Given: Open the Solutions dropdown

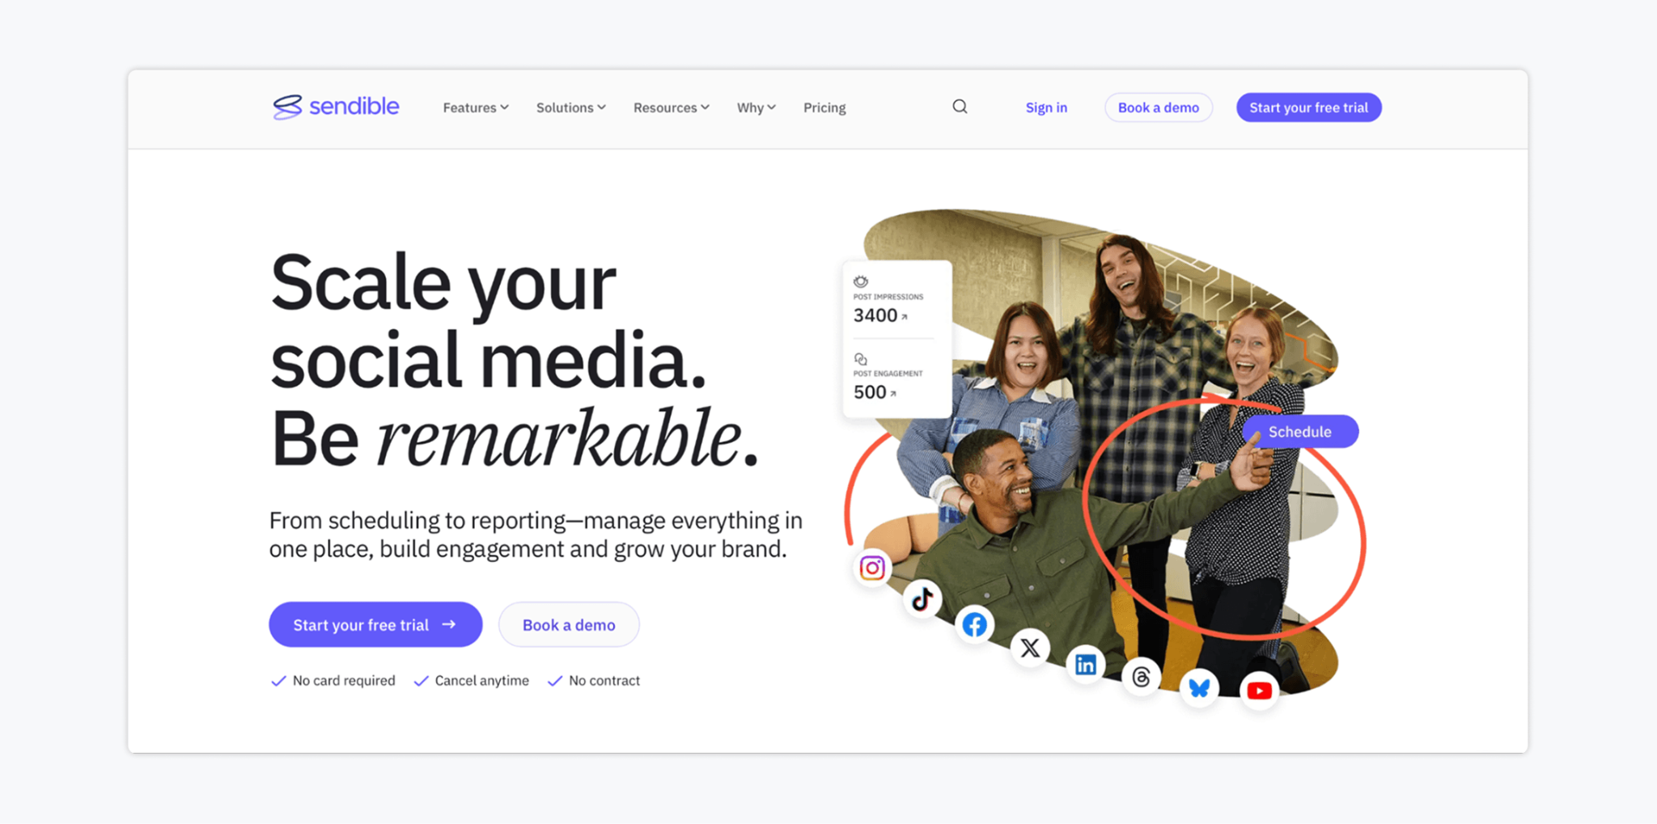Looking at the screenshot, I should click(570, 107).
